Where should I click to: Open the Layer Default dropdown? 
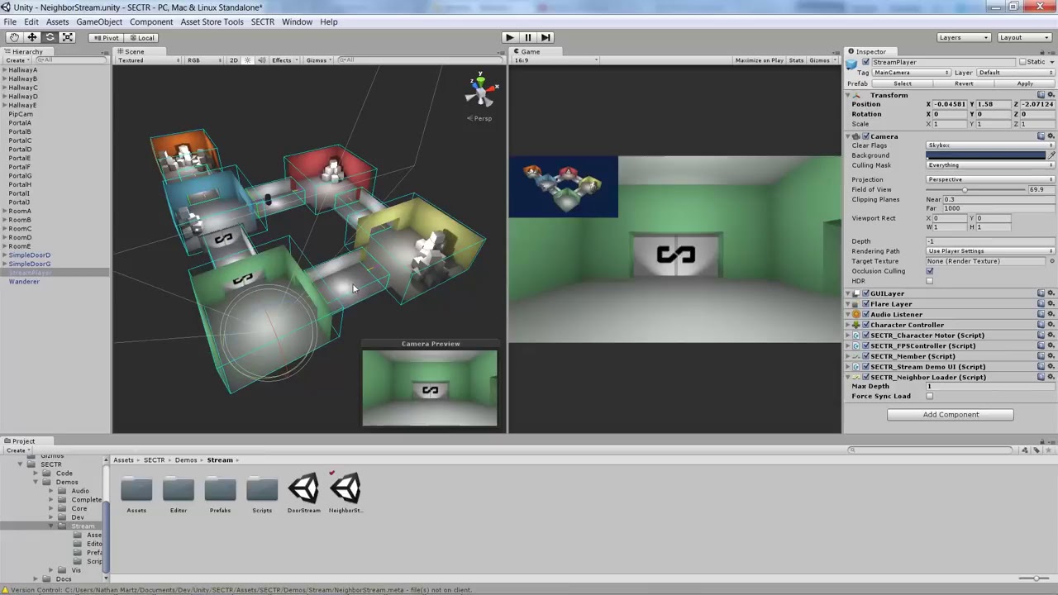tap(1016, 73)
